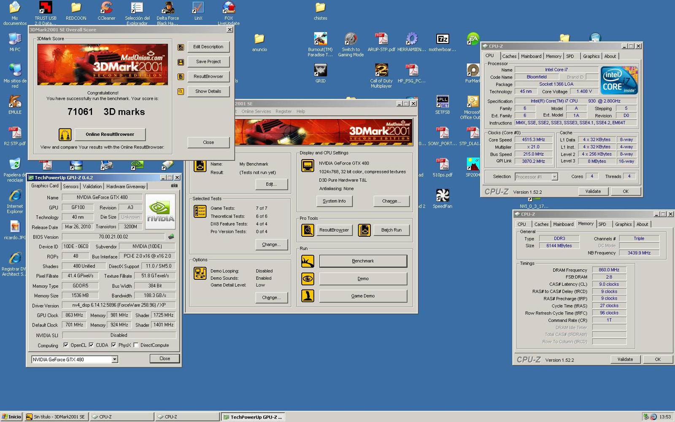
Task: Click the System Info button in 3DMark
Action: point(334,201)
